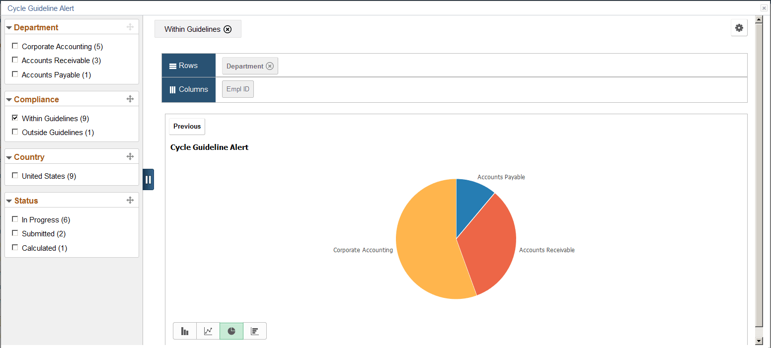Enable the United States filter
Screen dimensions: 771x348
tap(15, 175)
